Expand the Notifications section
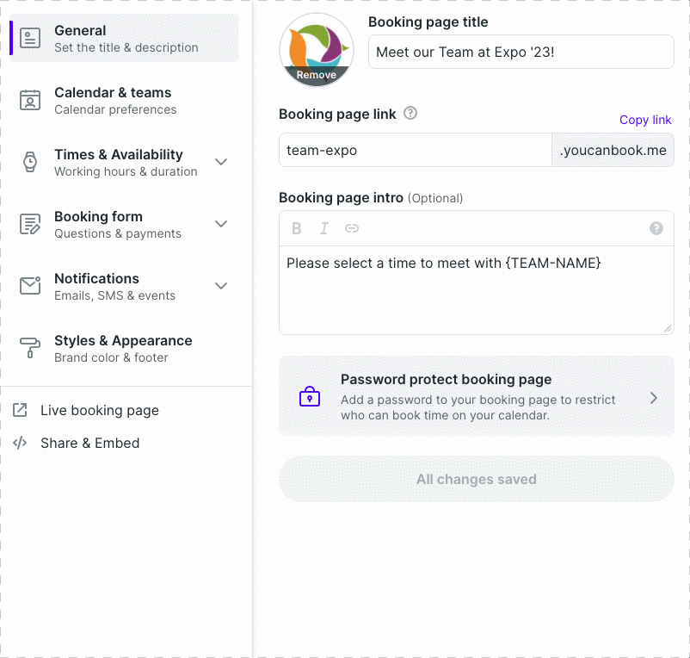This screenshot has height=658, width=690. tap(222, 286)
